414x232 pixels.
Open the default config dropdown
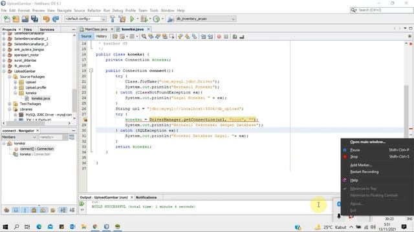85,19
